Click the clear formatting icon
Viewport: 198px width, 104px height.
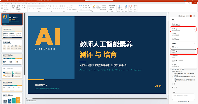tap(50, 6)
